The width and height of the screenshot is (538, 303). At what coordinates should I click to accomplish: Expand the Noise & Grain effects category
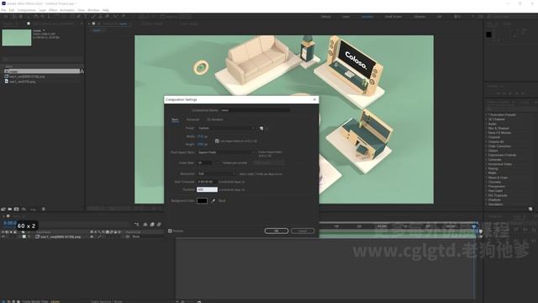(487, 178)
